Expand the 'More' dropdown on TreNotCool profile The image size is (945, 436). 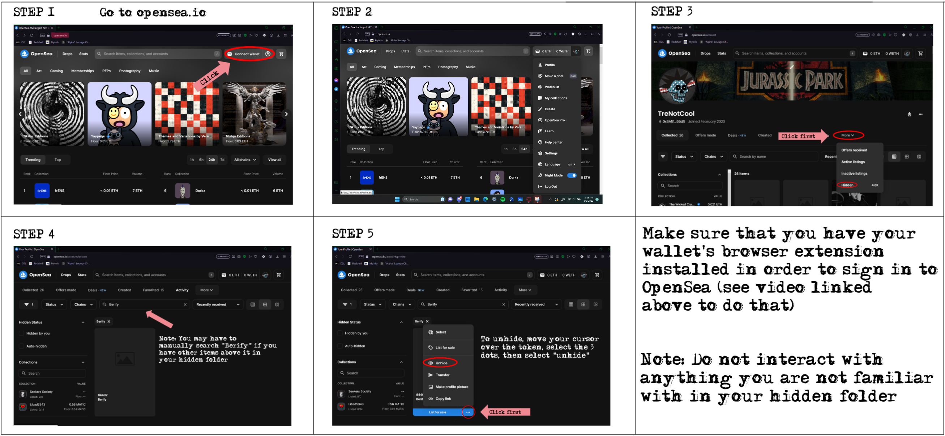click(847, 136)
